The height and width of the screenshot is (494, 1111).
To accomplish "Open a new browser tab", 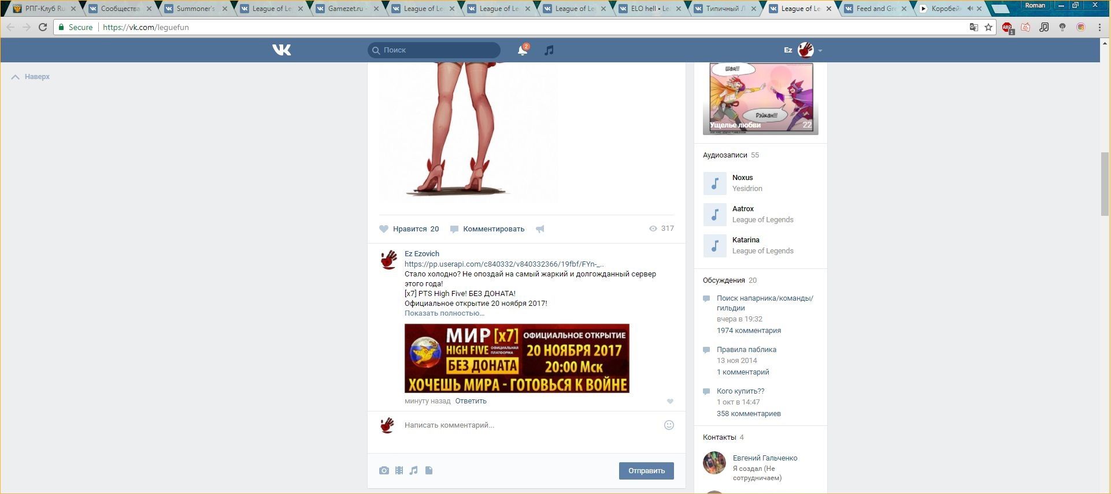I will point(1001,9).
